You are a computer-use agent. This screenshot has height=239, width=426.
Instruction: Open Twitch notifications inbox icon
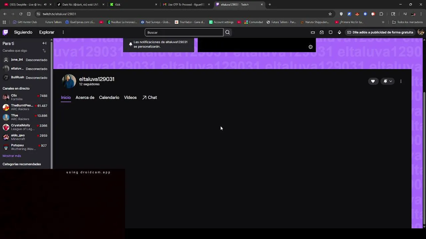click(x=321, y=32)
